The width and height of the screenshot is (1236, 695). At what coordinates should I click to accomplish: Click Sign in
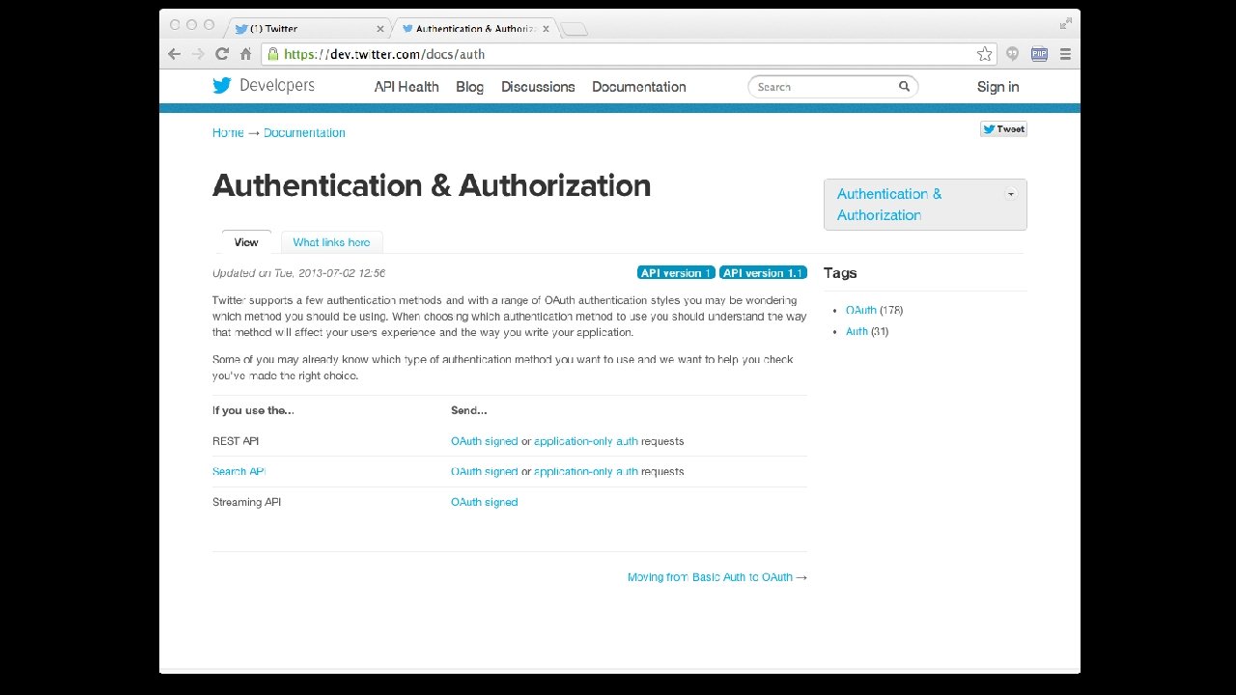coord(997,87)
